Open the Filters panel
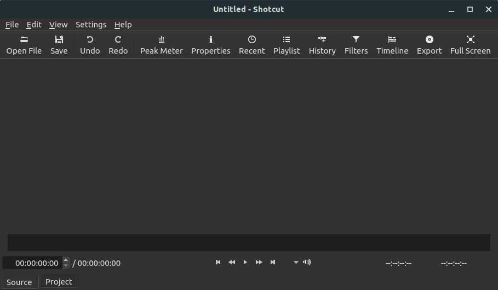The height and width of the screenshot is (290, 498). 356,44
